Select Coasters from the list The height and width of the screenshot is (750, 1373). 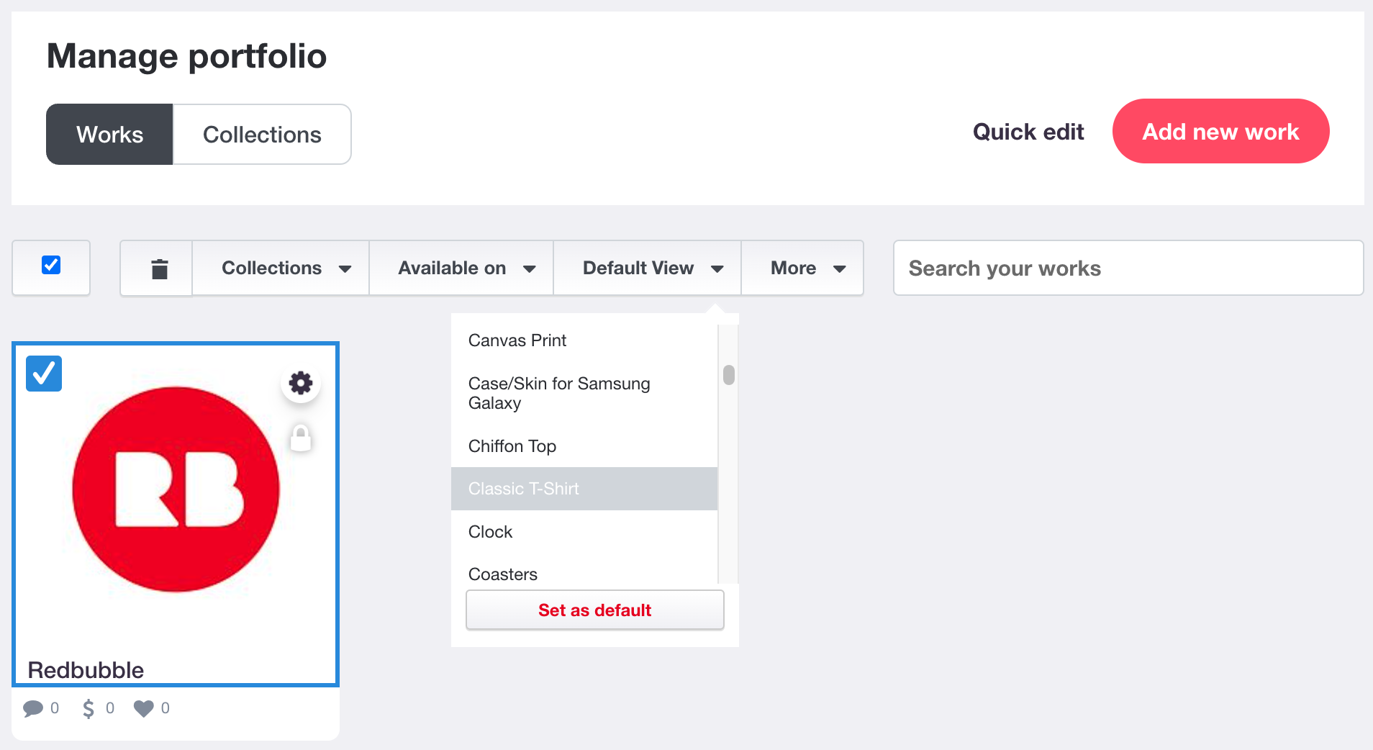(584, 574)
